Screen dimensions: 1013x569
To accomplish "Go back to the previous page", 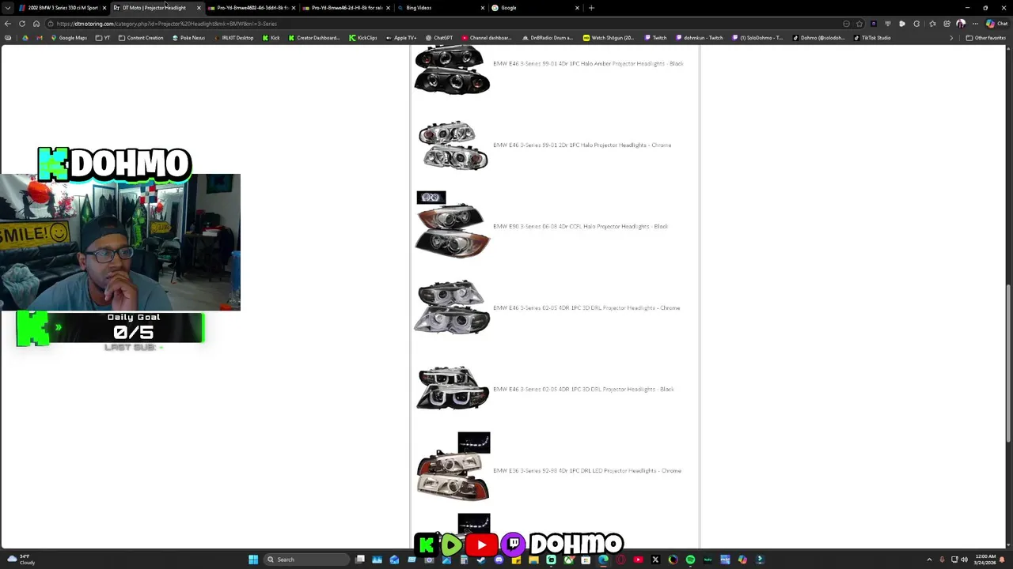I will [x=8, y=24].
